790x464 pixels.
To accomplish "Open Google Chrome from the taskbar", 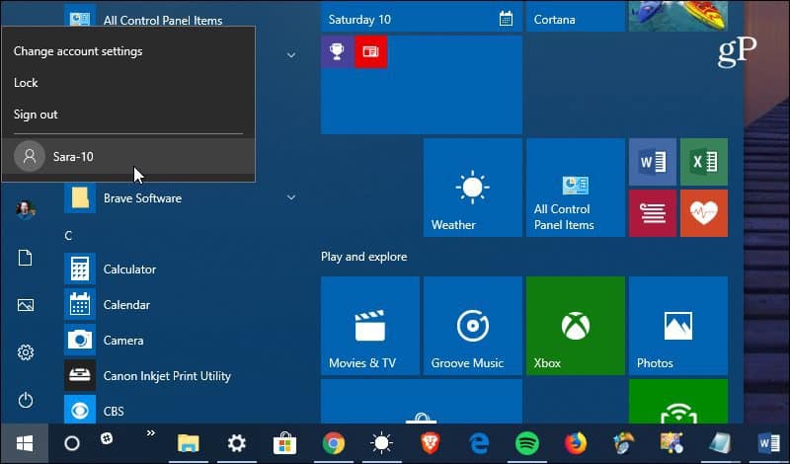I will [x=333, y=443].
